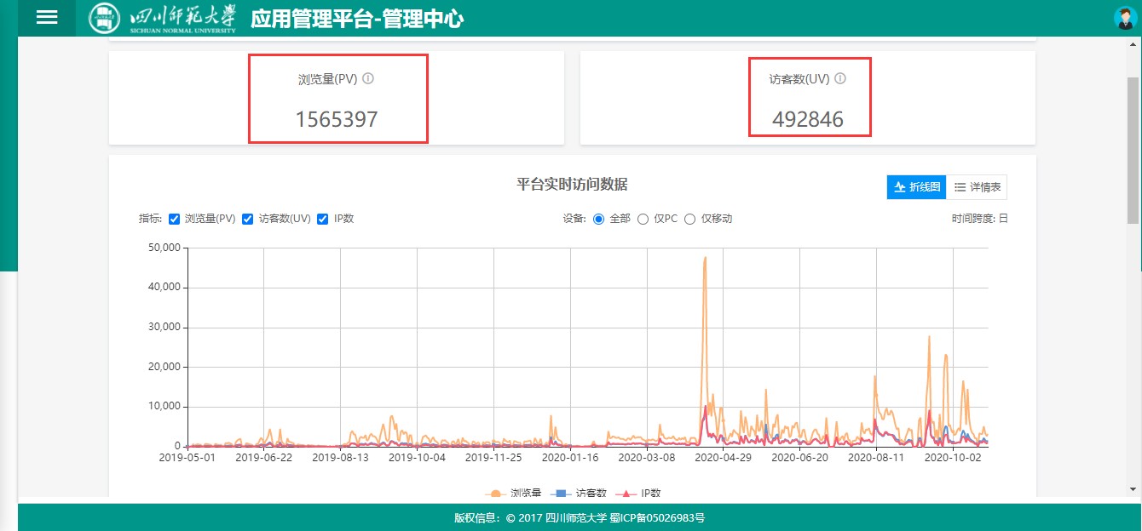1142x531 pixels.
Task: Uncheck the 访客数(UV) indicator checkbox
Action: point(248,219)
